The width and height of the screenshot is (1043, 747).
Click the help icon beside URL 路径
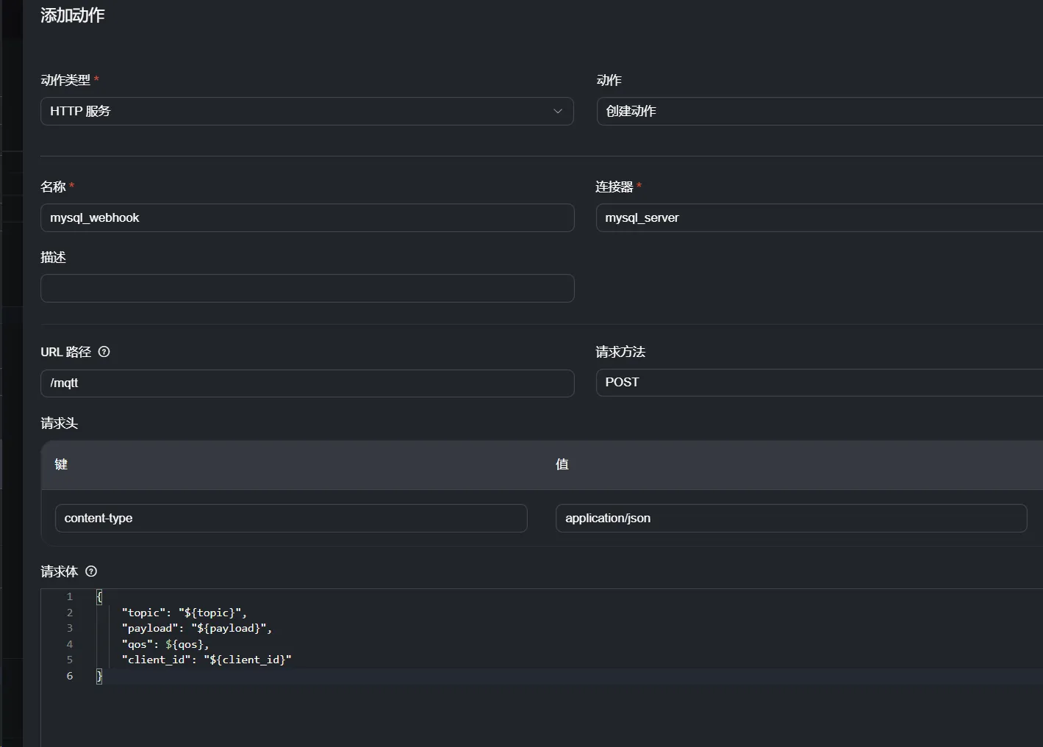tap(104, 352)
